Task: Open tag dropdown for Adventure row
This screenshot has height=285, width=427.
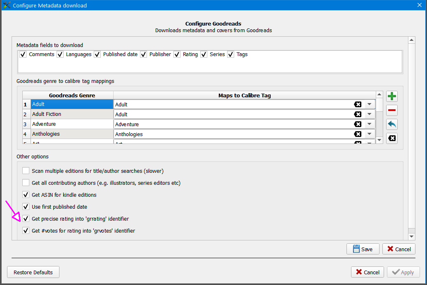Action: [369, 124]
